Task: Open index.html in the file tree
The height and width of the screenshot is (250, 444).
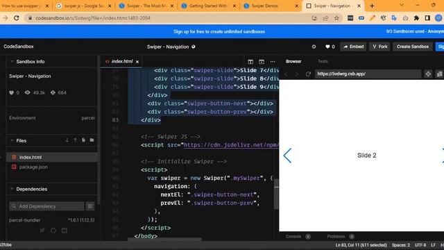Action: coord(52,157)
